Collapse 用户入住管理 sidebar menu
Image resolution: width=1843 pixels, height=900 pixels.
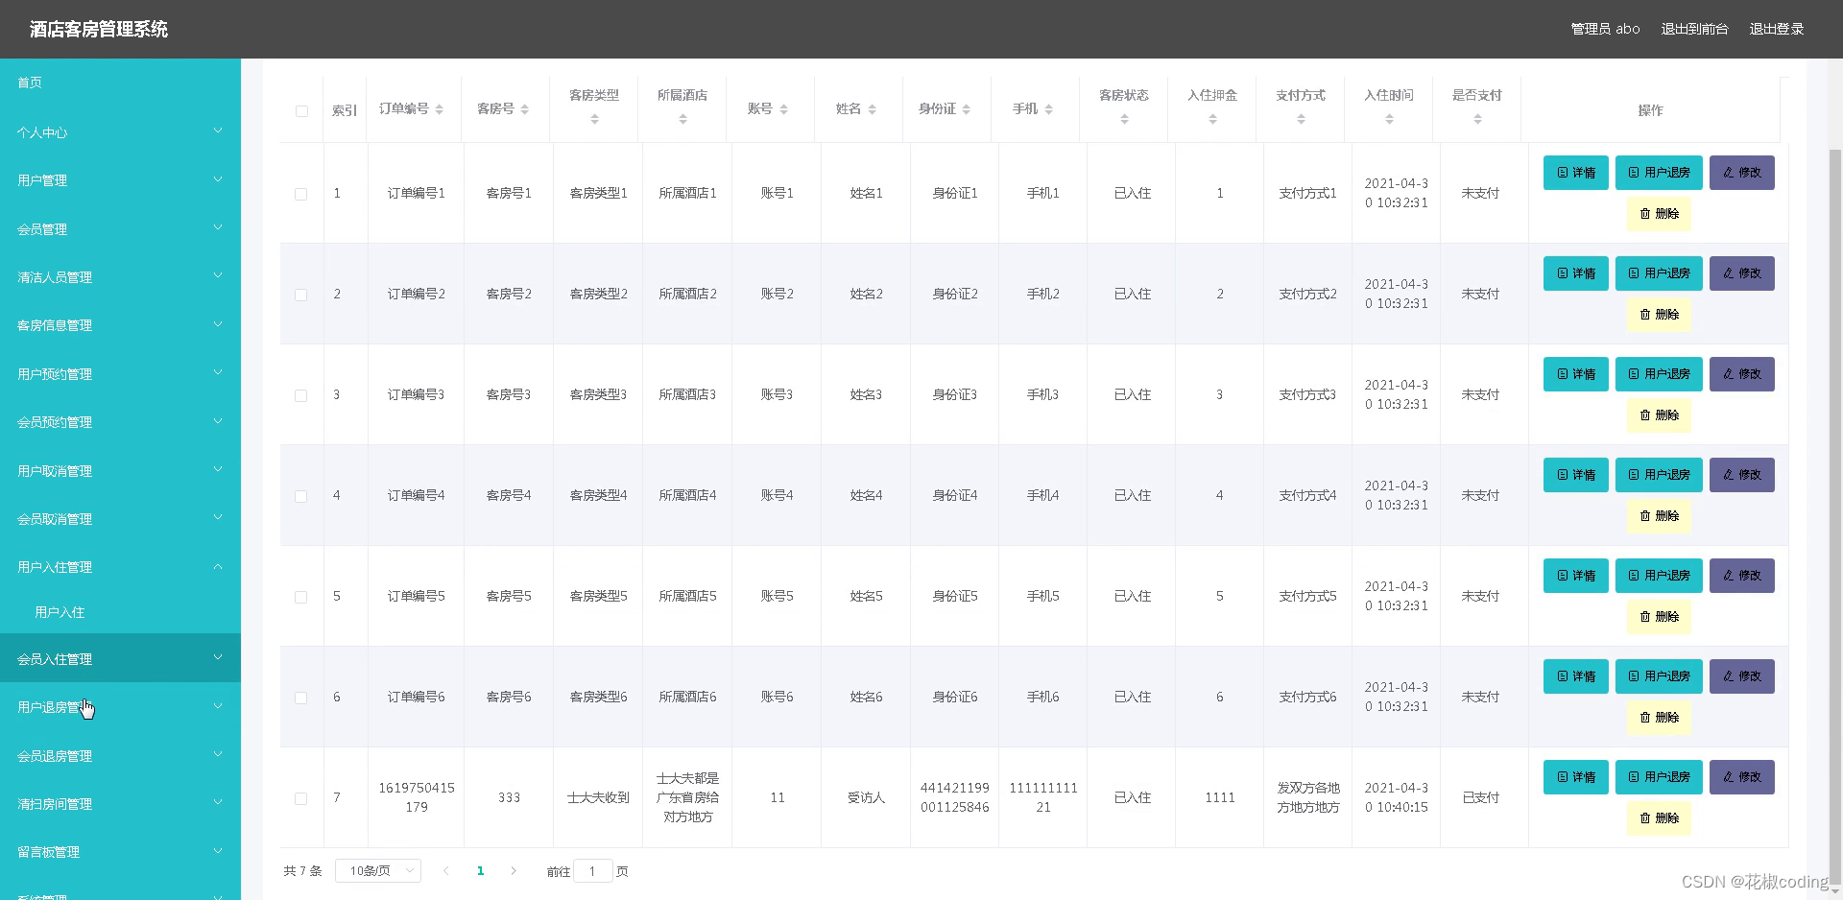pyautogui.click(x=120, y=567)
